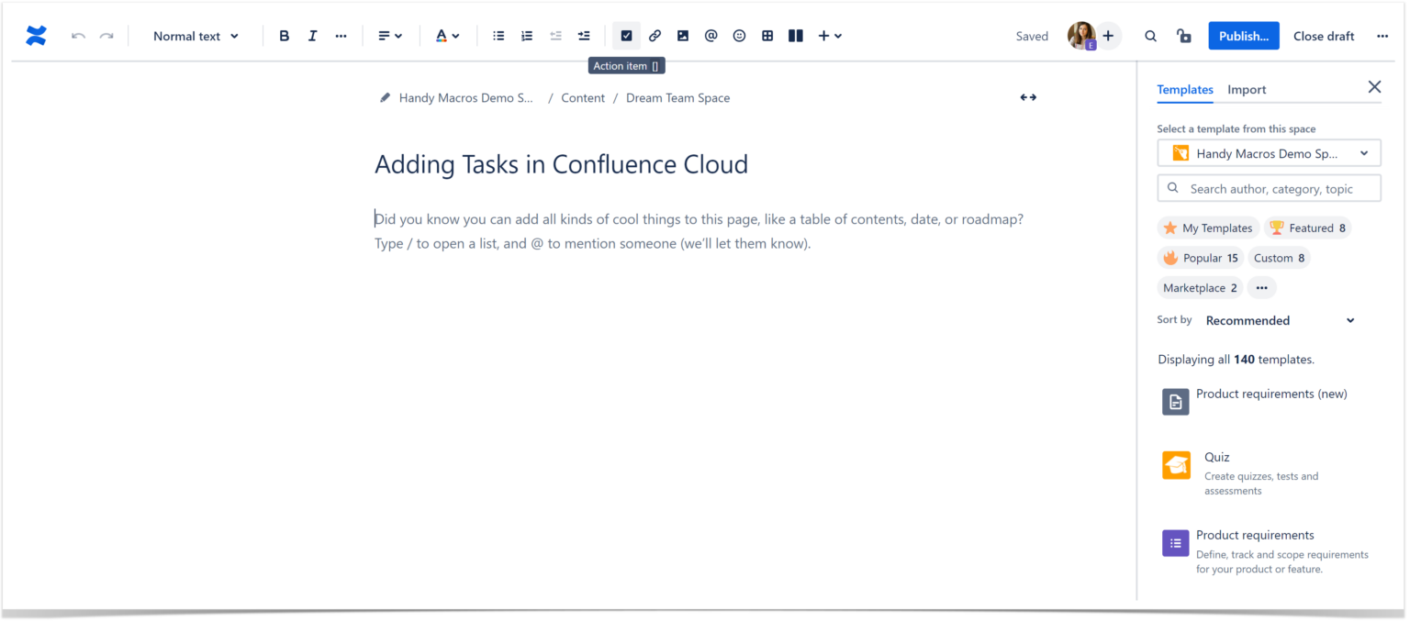Click the layouts icon in the toolbar
Viewport: 1410px width, 622px height.
795,35
